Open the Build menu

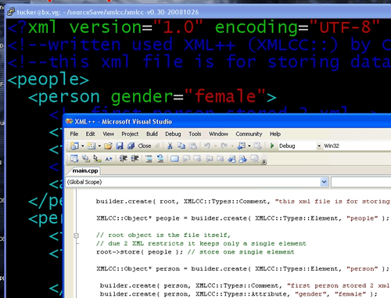[152, 134]
